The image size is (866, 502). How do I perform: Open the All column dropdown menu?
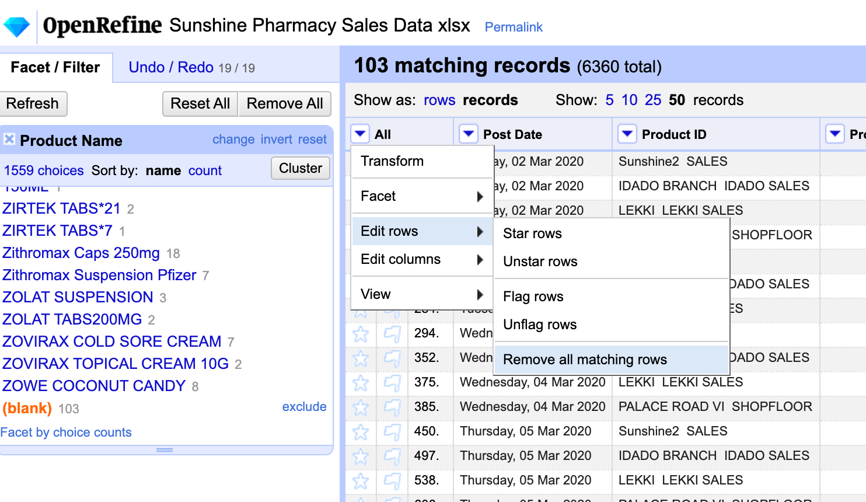point(361,134)
